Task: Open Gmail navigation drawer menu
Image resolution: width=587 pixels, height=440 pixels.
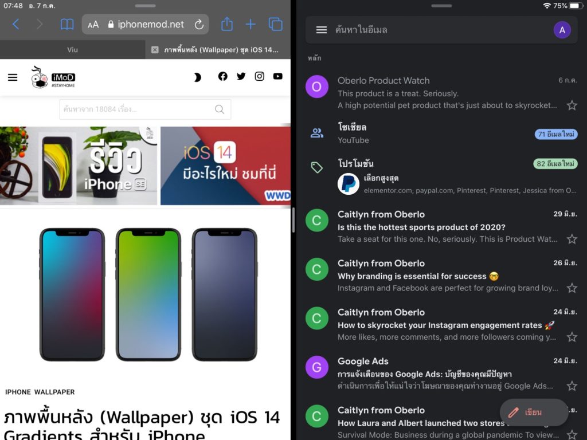Action: (x=322, y=30)
